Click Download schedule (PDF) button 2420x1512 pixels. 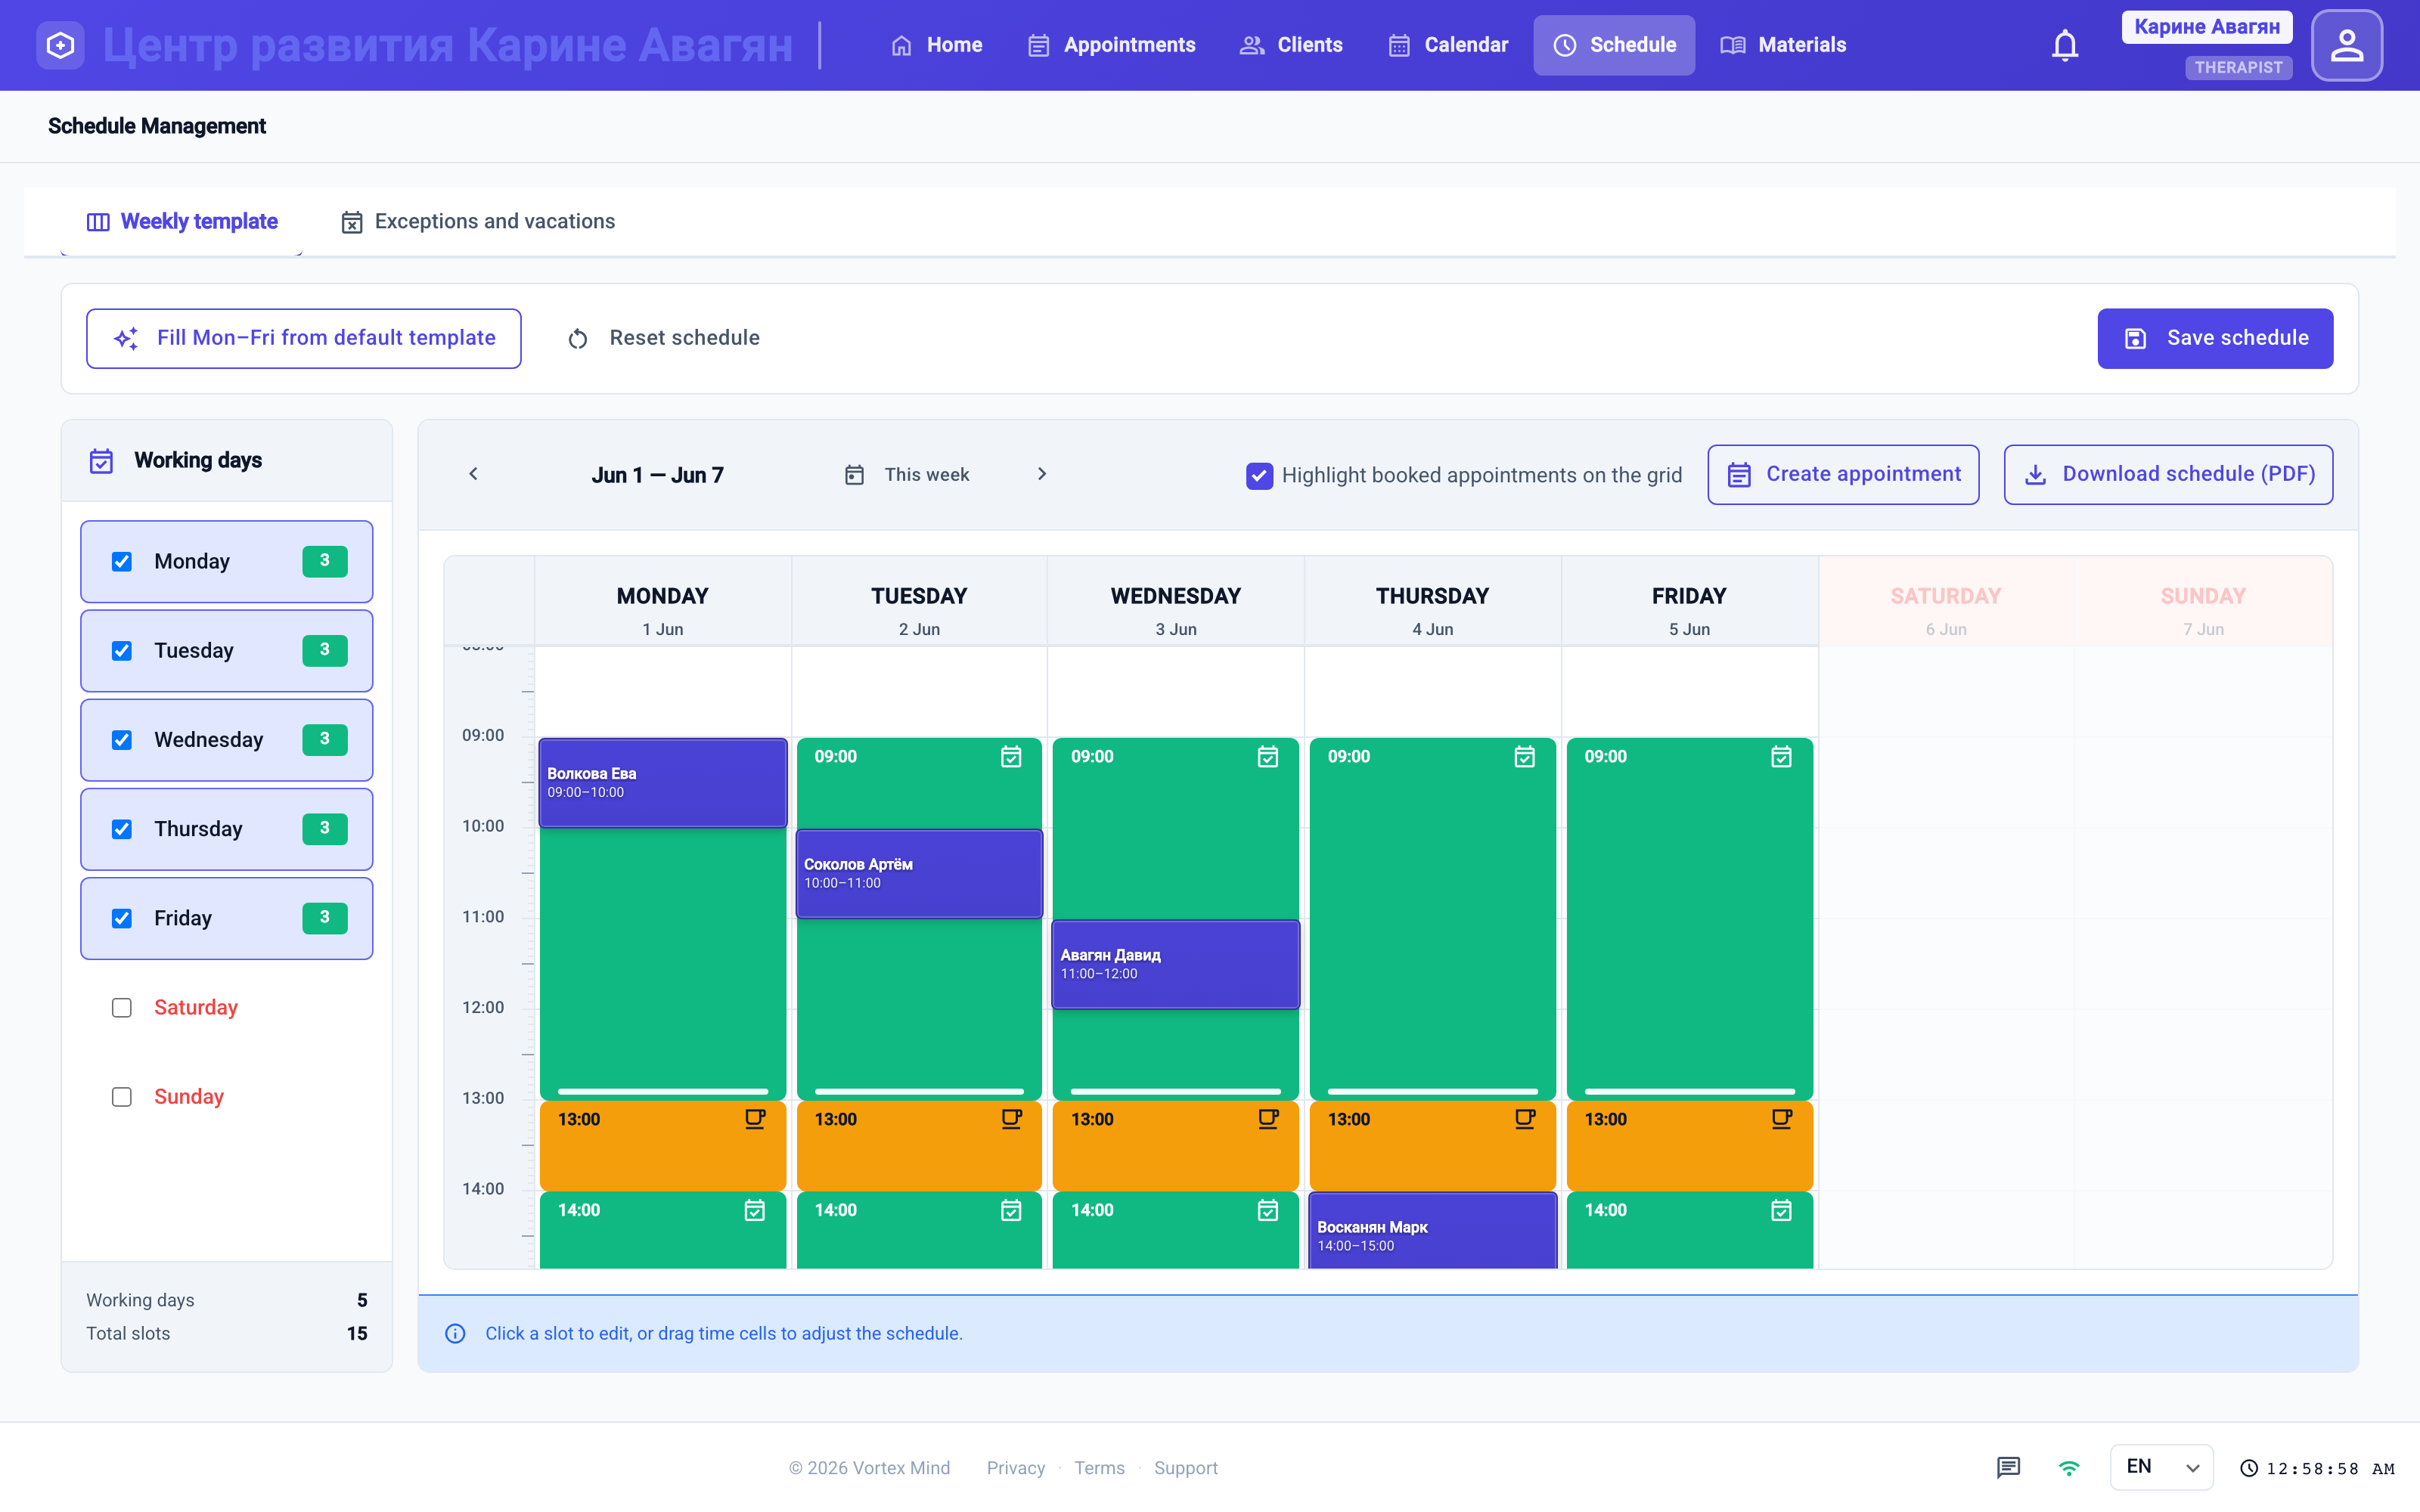click(2168, 474)
